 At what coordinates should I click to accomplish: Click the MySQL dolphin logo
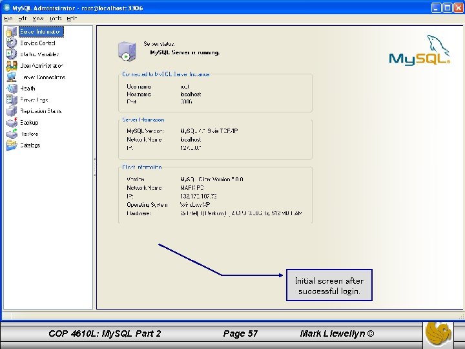pyautogui.click(x=419, y=50)
